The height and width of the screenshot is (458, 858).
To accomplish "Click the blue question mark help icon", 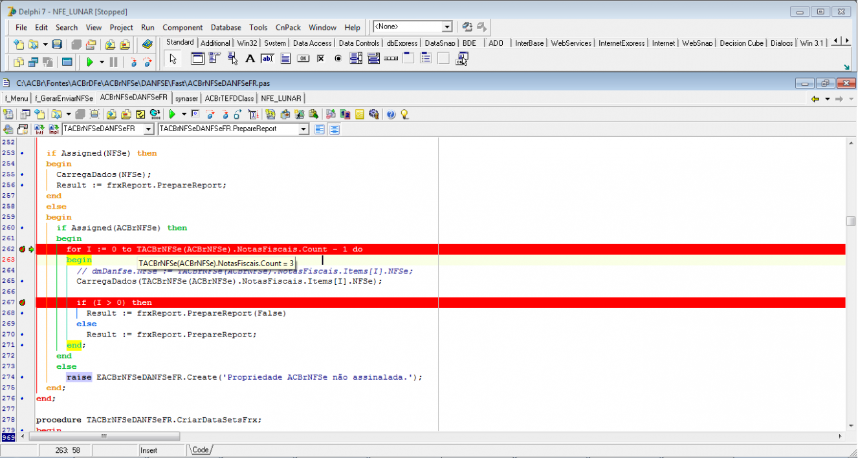I will 391,114.
